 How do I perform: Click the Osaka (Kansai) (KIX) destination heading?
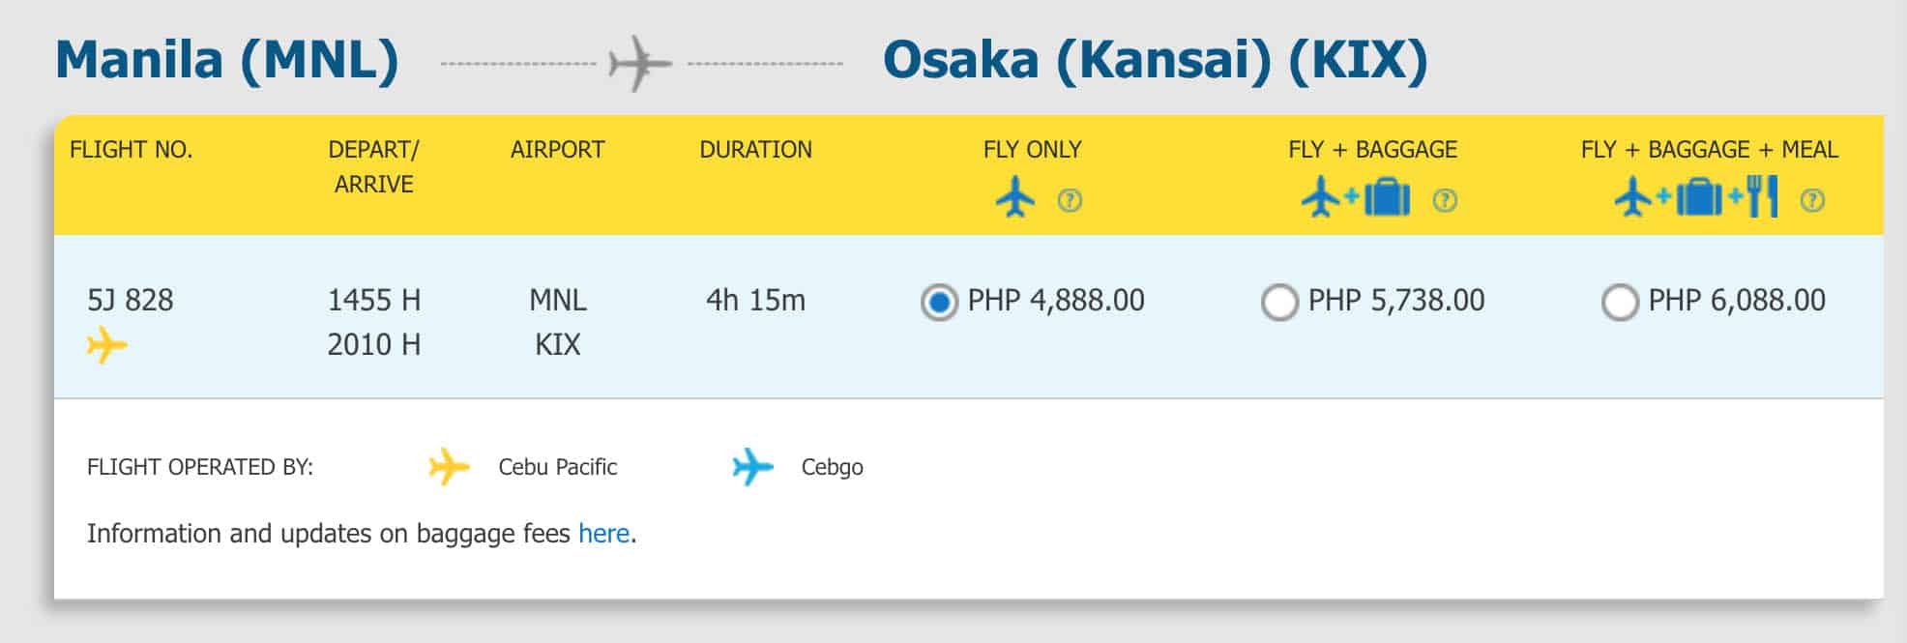[x=1155, y=60]
